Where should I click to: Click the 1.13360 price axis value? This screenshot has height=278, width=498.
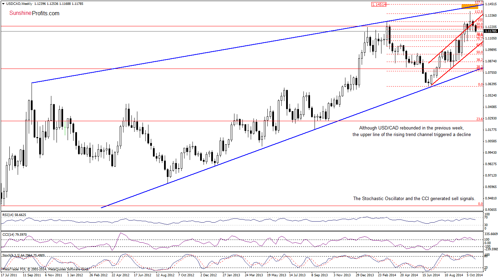click(491, 16)
